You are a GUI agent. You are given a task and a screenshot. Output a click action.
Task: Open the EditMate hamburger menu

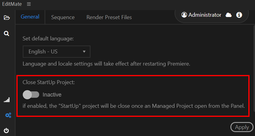tap(29, 4)
